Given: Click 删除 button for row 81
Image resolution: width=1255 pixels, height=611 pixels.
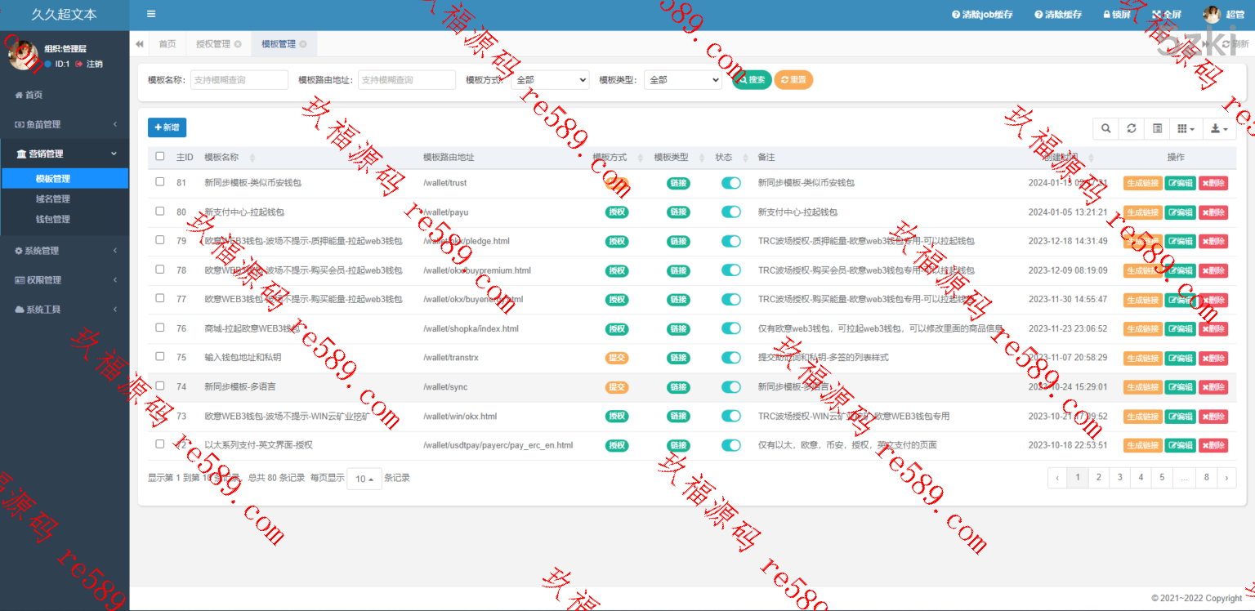Looking at the screenshot, I should click(x=1213, y=183).
